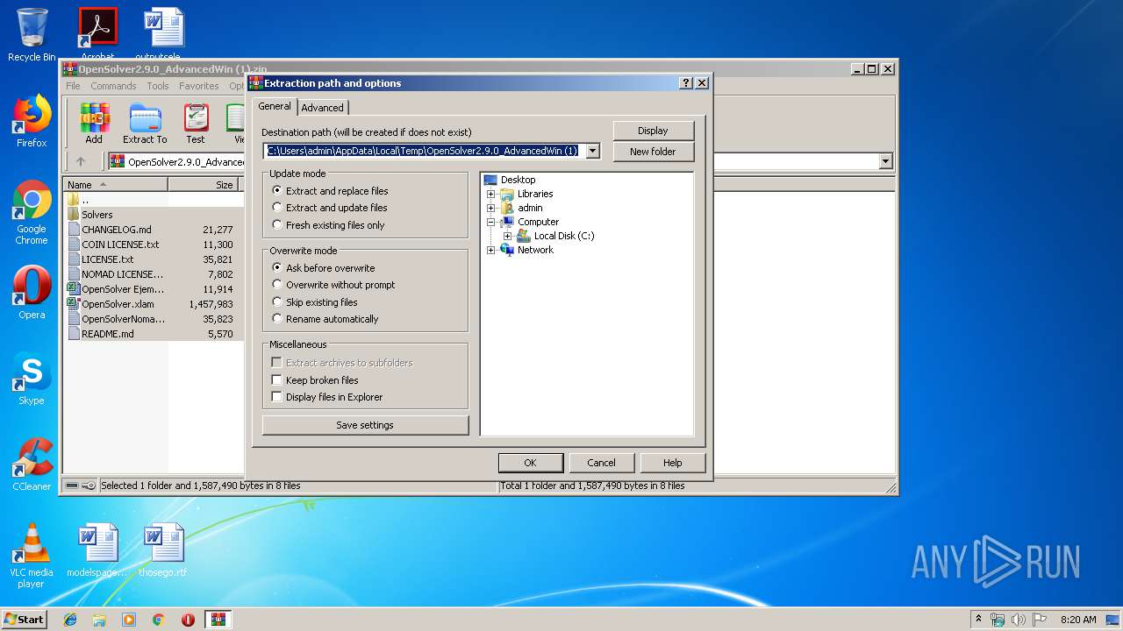Select Extract and replace files option
Viewport: 1123px width, 631px height.
click(x=330, y=191)
